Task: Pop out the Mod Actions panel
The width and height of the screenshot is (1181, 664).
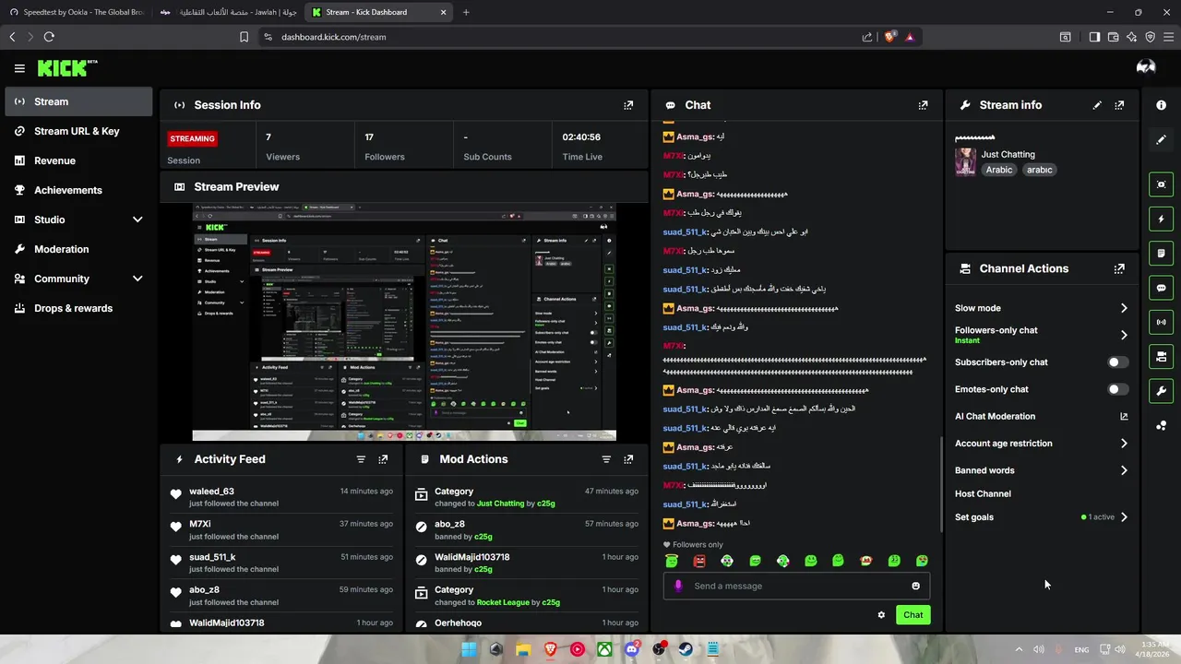Action: (x=628, y=459)
